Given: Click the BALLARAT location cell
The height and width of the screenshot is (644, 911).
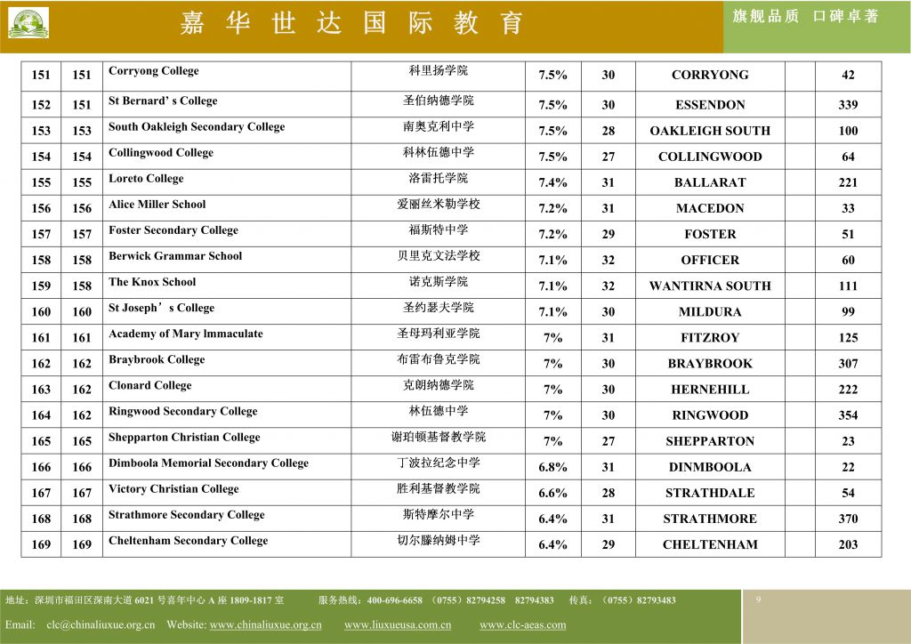Looking at the screenshot, I should pos(710,182).
